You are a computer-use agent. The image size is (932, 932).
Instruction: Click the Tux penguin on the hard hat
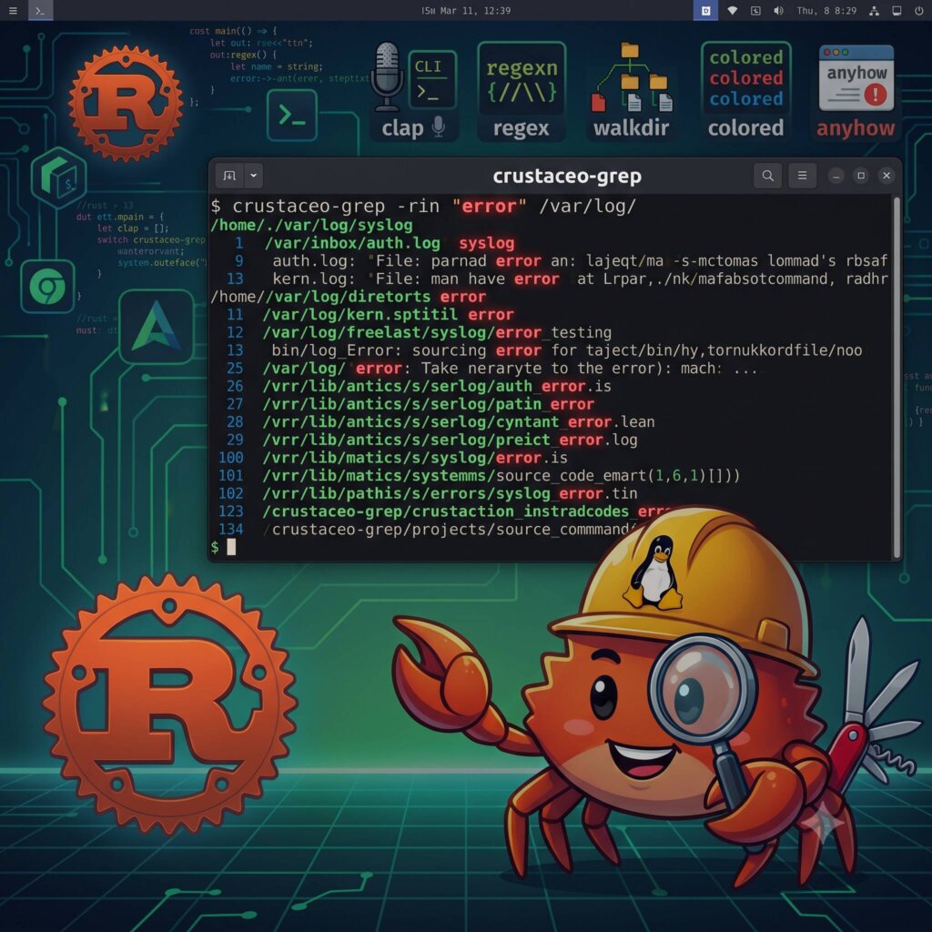click(x=653, y=572)
